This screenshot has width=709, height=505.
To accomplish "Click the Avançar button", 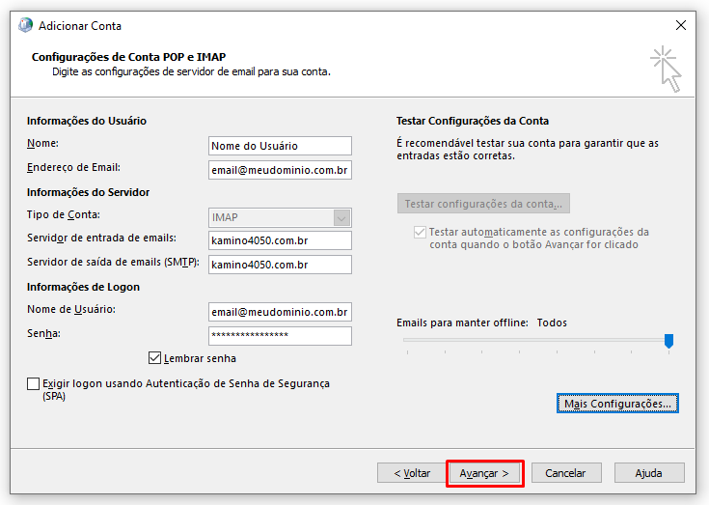I will (484, 473).
